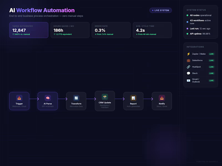
Task: Select the ERROR RATE metric card
Action: tap(111, 30)
